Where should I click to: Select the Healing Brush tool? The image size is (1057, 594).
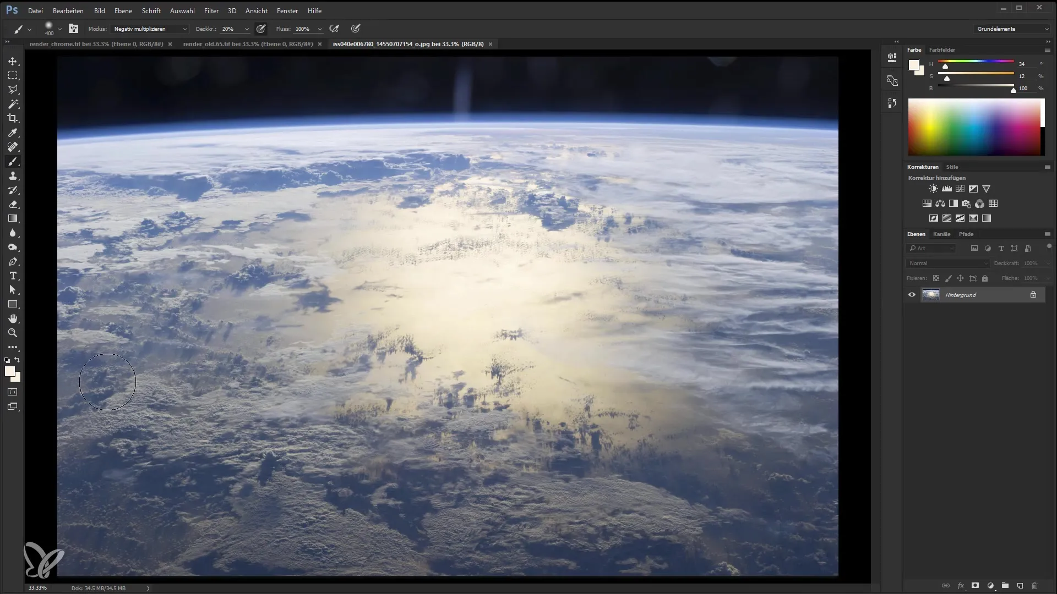pos(13,147)
